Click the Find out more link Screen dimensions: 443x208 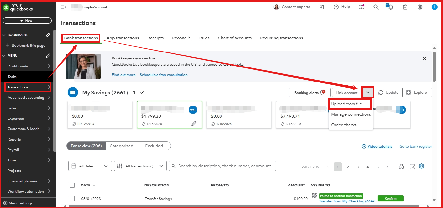[123, 75]
